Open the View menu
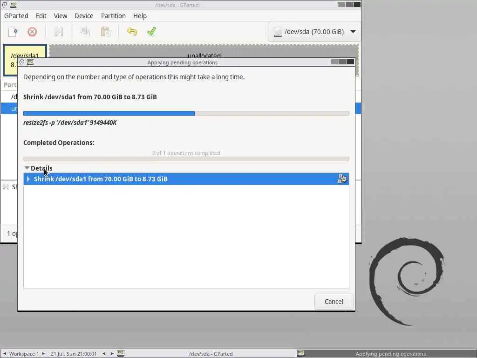This screenshot has height=358, width=477. [x=61, y=16]
